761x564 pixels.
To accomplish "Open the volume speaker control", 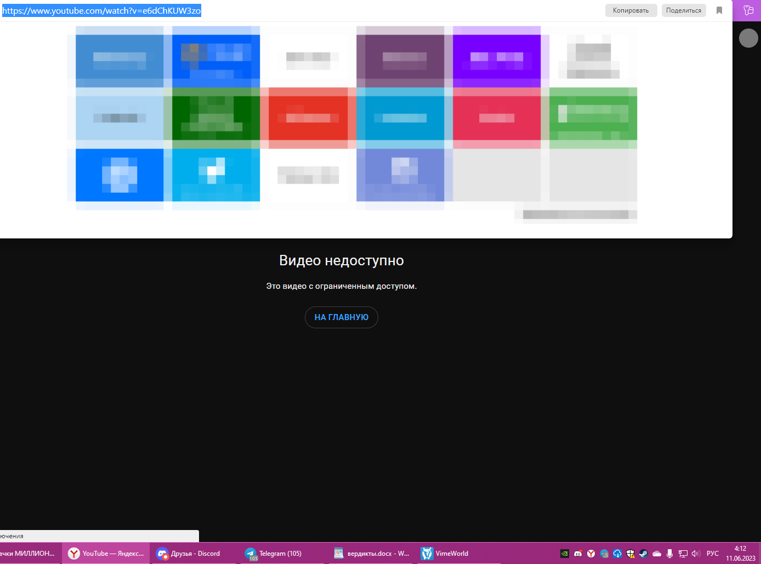I will pos(696,554).
